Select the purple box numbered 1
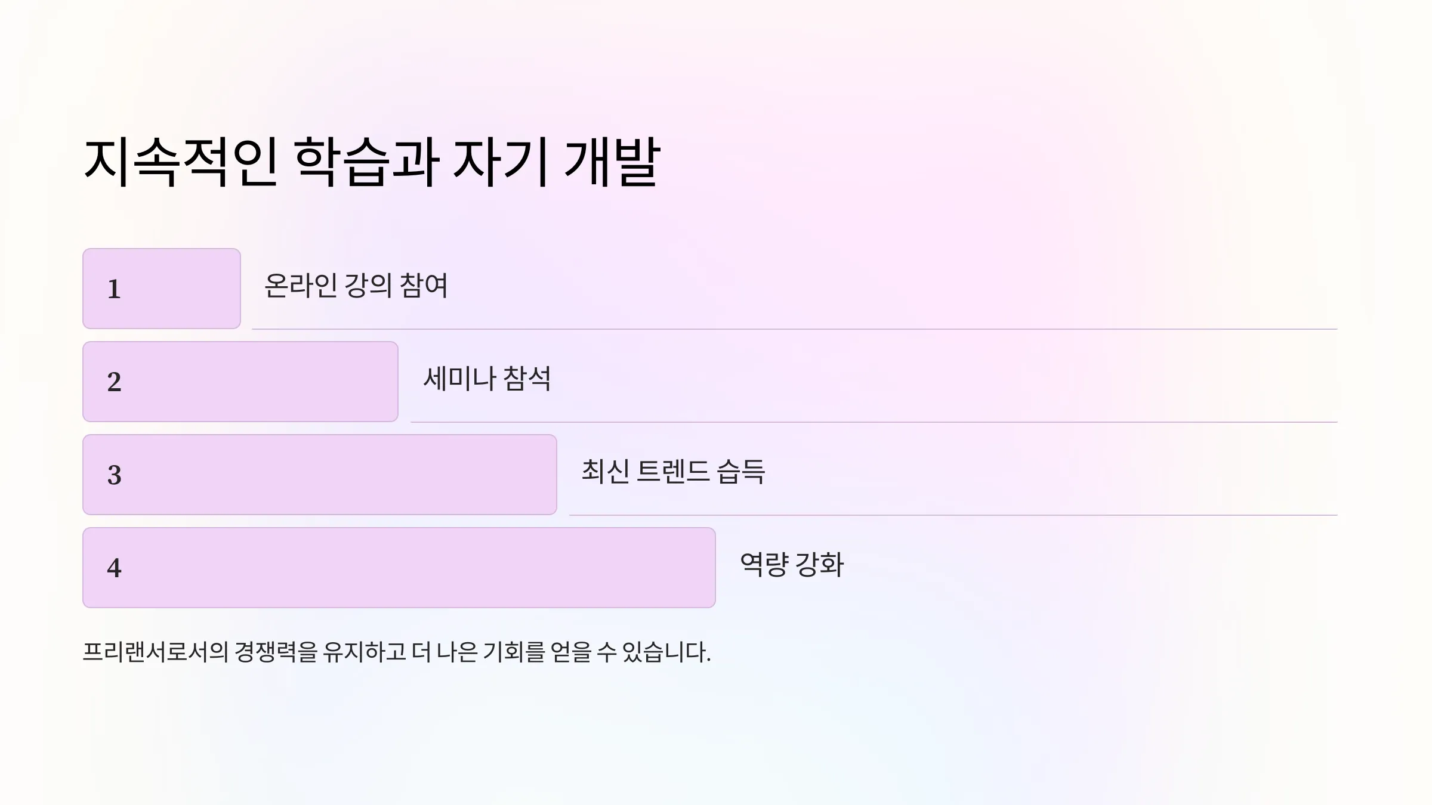The image size is (1432, 805). pyautogui.click(x=162, y=289)
